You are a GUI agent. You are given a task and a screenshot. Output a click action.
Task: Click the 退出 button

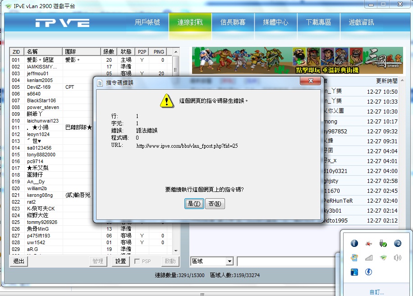pos(18,261)
